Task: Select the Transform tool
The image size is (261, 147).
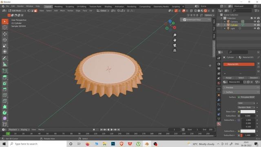Action: 4,51
